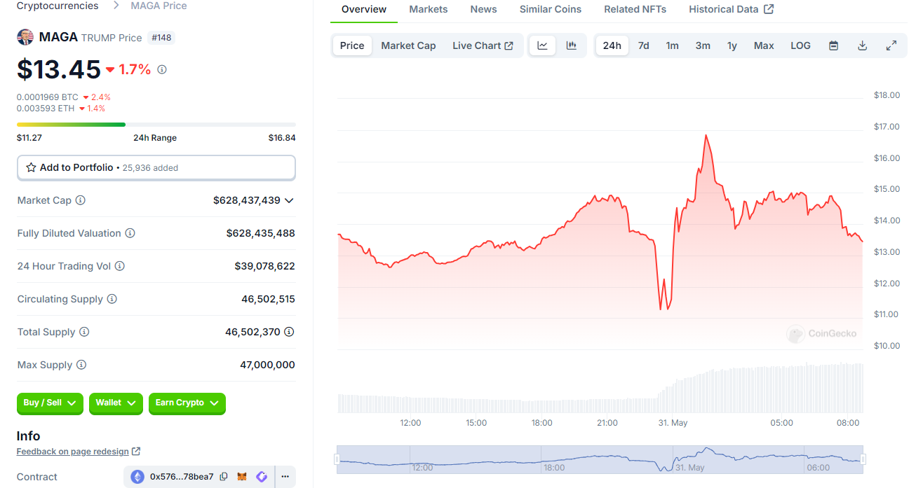Click 24 Hour Trading Vol info icon
The image size is (916, 488).
119,266
